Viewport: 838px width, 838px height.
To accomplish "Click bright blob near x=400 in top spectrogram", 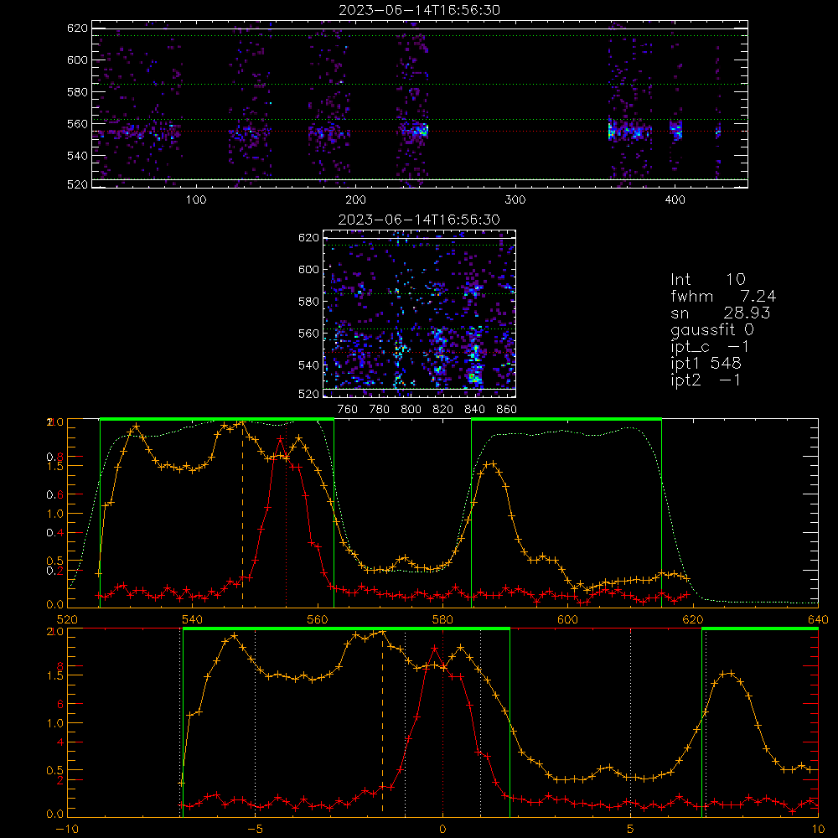I will pyautogui.click(x=676, y=130).
